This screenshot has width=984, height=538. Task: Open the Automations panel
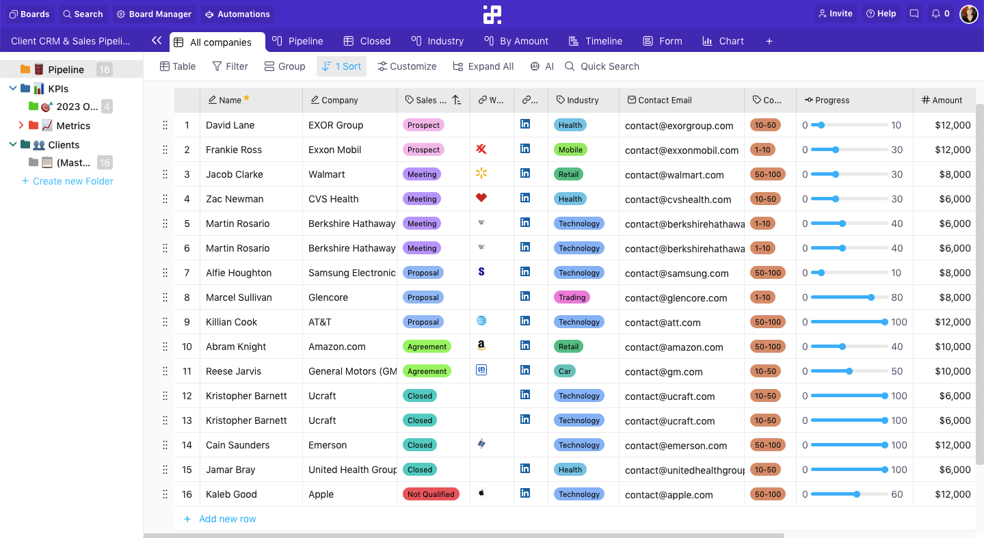237,14
